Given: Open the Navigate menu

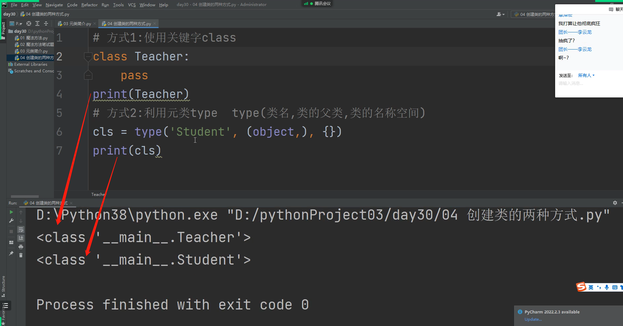Looking at the screenshot, I should point(54,5).
